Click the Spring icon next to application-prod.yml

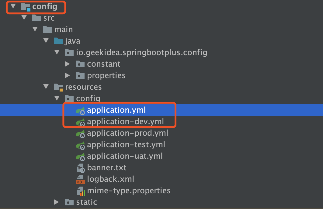pos(80,133)
